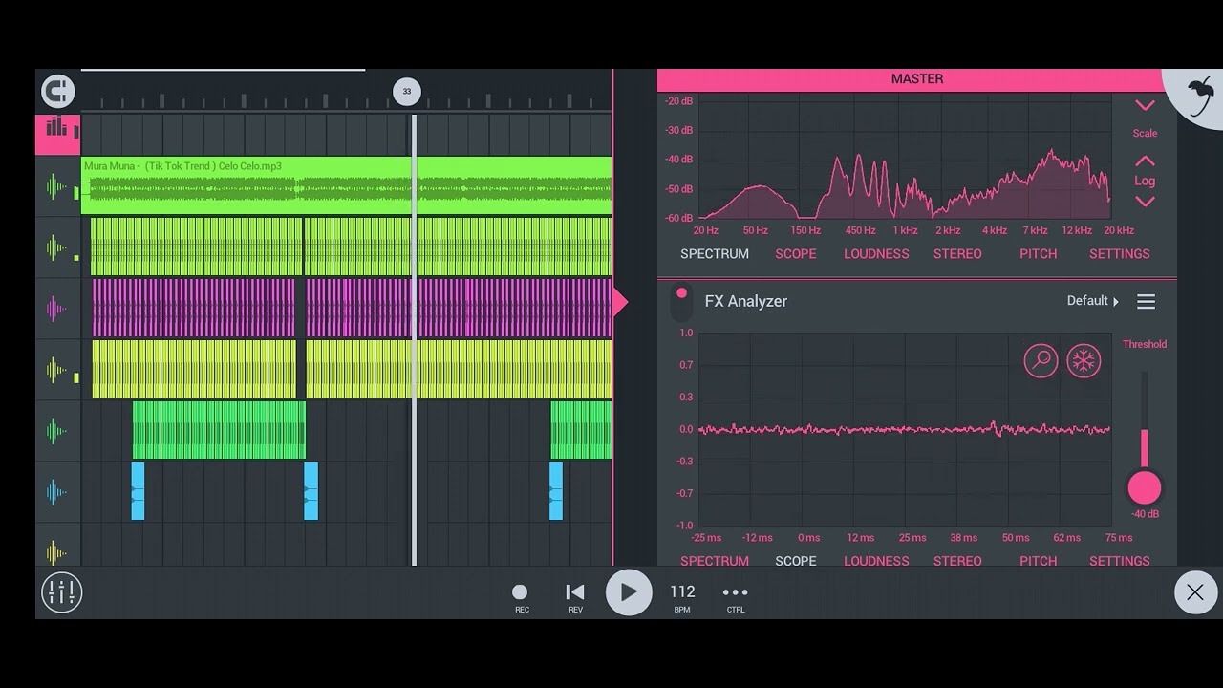Click the Threshold slider knob
1223x688 pixels.
coord(1144,488)
